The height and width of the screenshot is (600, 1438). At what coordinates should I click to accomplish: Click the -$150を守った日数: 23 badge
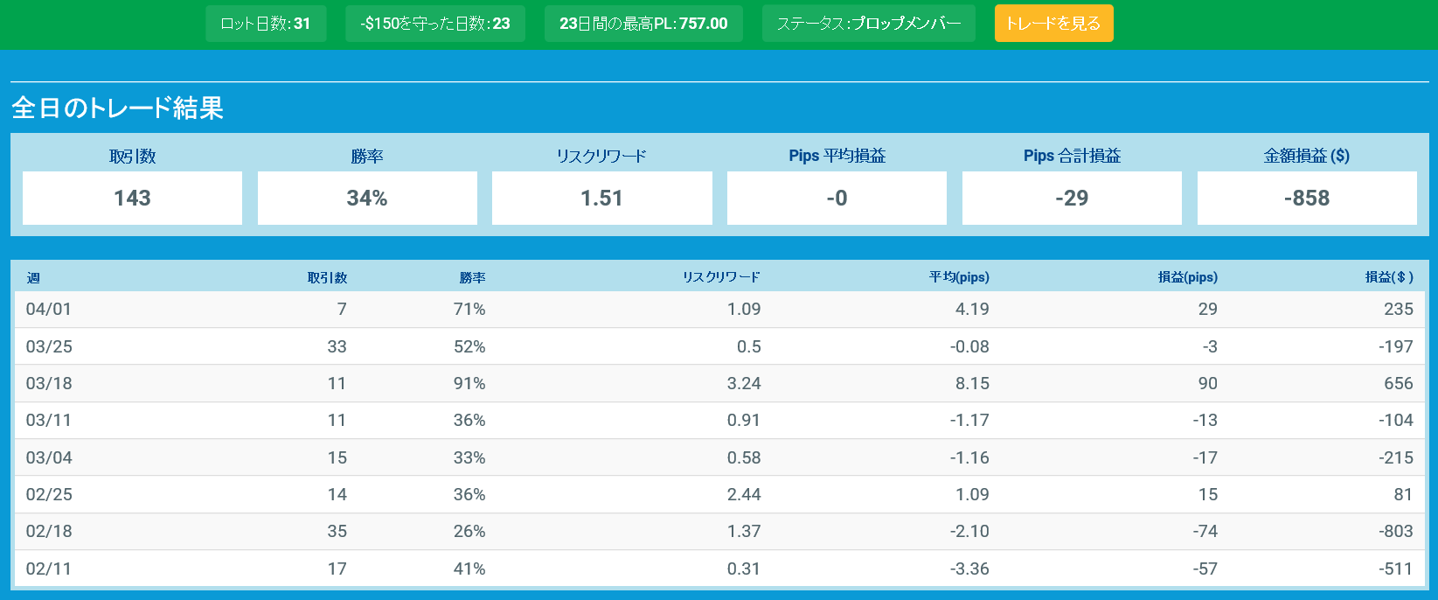pyautogui.click(x=435, y=24)
